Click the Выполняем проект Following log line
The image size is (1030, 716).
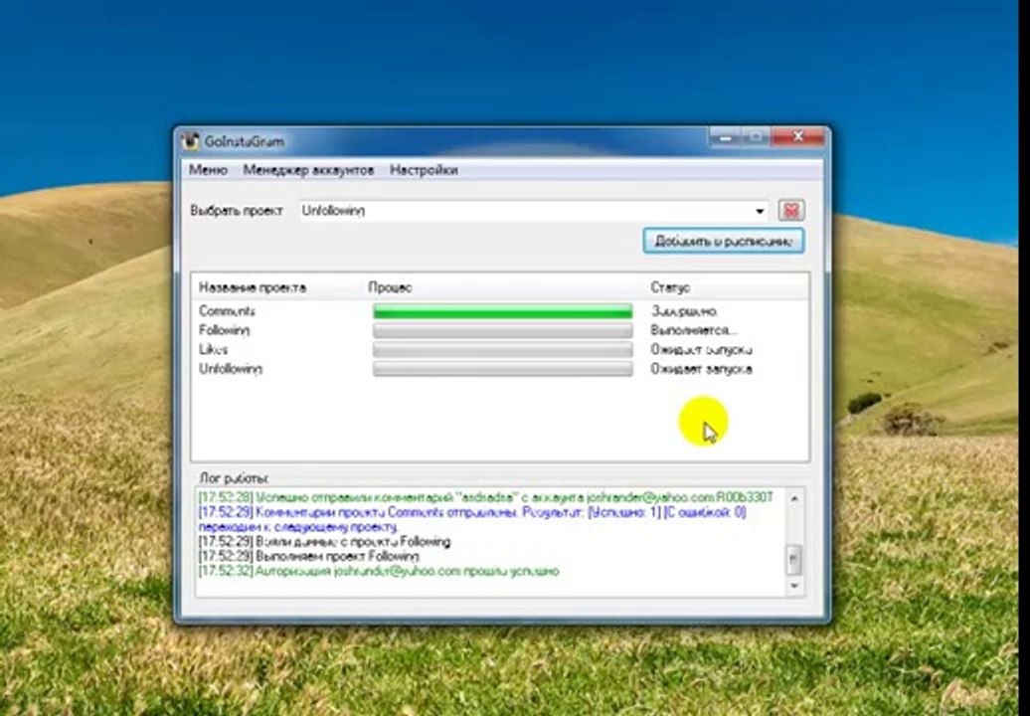308,556
